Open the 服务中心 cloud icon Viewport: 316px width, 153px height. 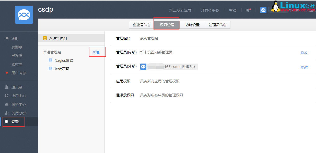pyautogui.click(x=6, y=104)
